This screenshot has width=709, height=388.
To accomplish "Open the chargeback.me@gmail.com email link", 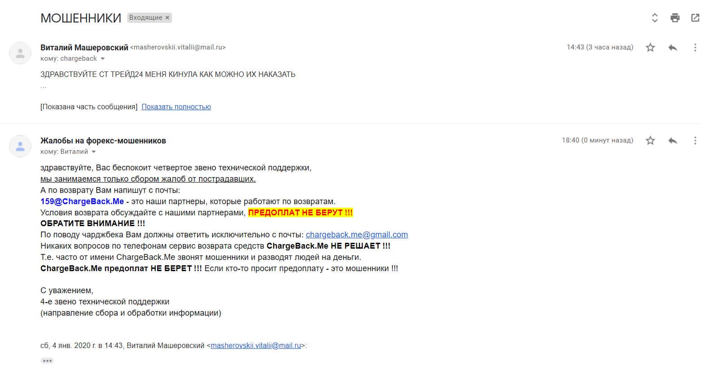I will tap(357, 235).
